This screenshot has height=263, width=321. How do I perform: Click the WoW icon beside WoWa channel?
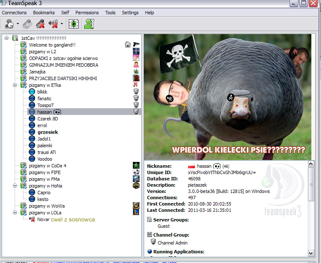coord(136,206)
